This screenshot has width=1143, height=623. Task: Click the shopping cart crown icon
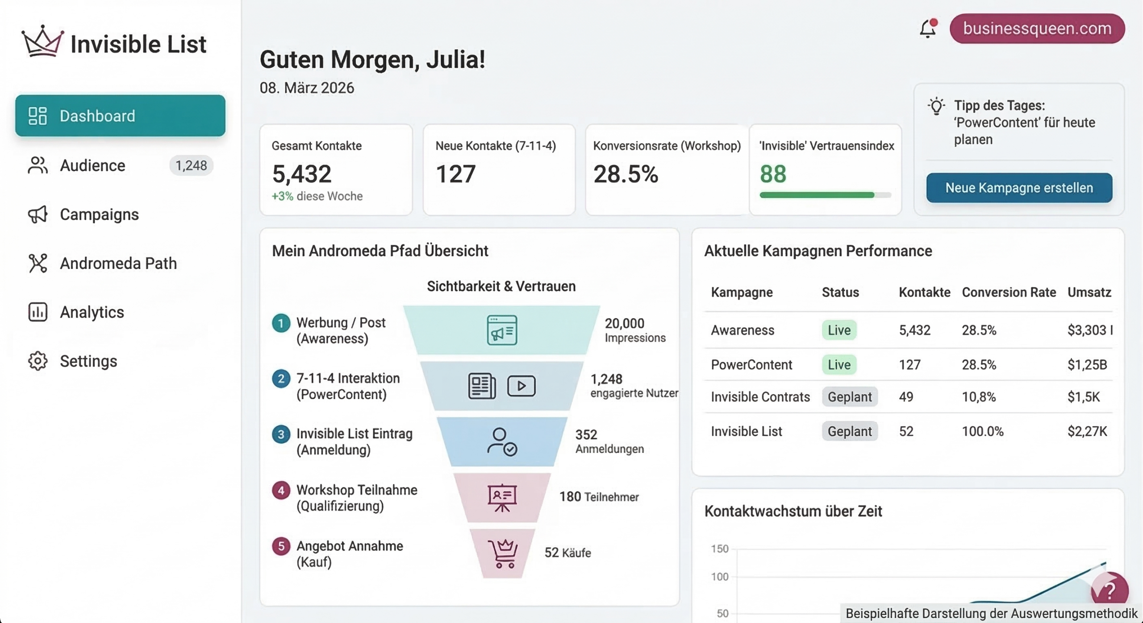tap(503, 553)
